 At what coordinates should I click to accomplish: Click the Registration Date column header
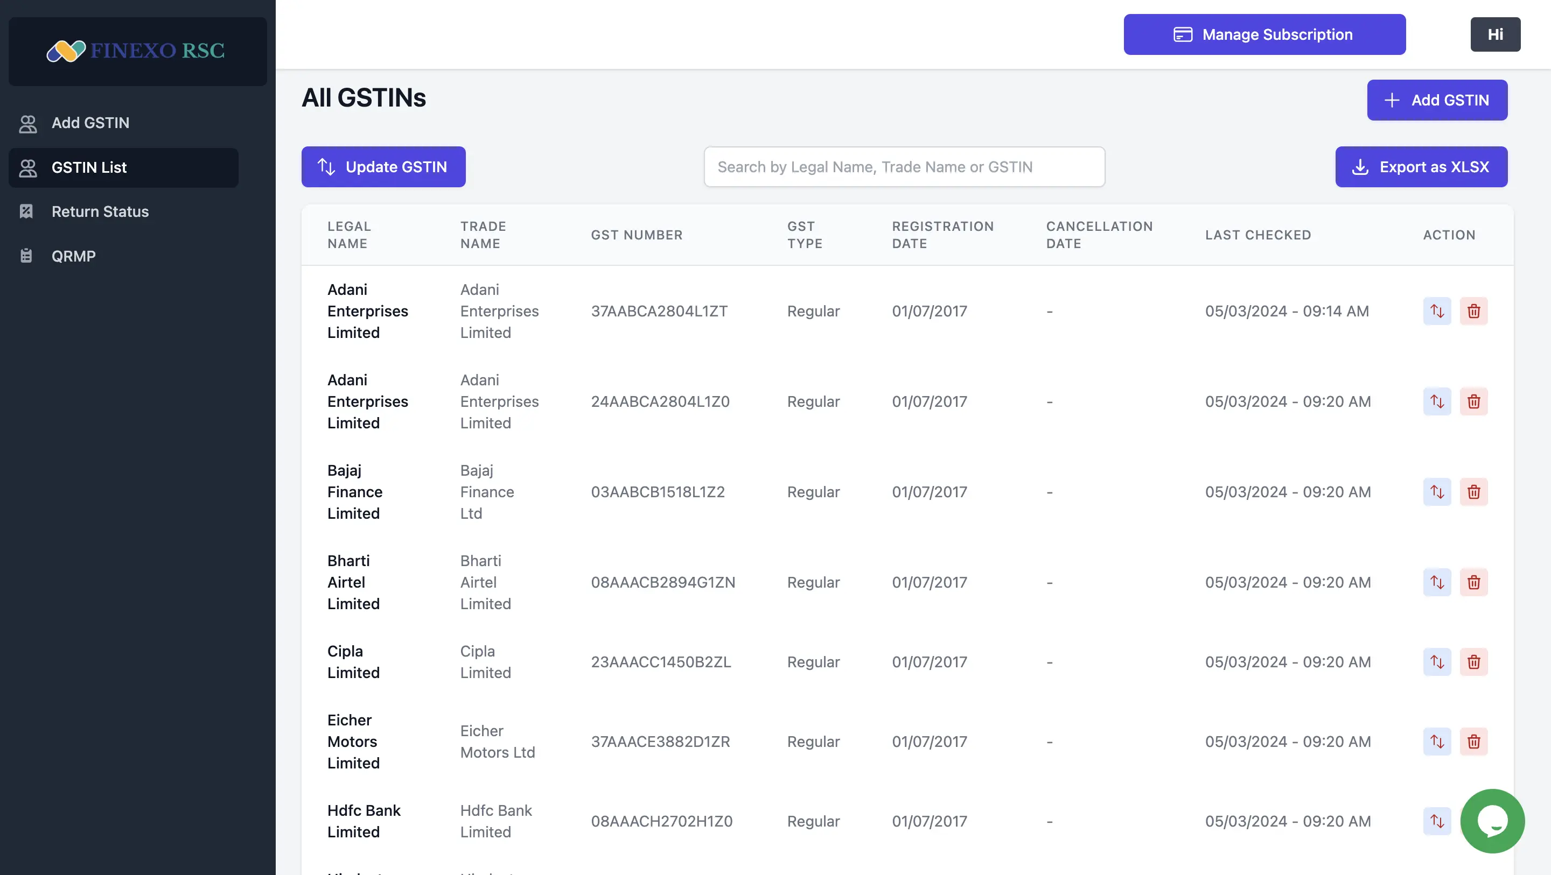pos(943,235)
